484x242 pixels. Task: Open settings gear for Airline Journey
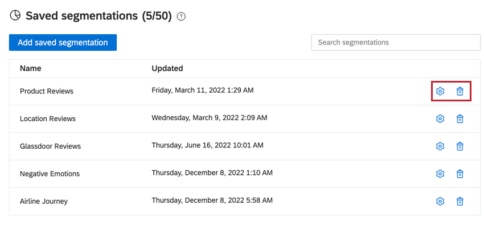[440, 202]
